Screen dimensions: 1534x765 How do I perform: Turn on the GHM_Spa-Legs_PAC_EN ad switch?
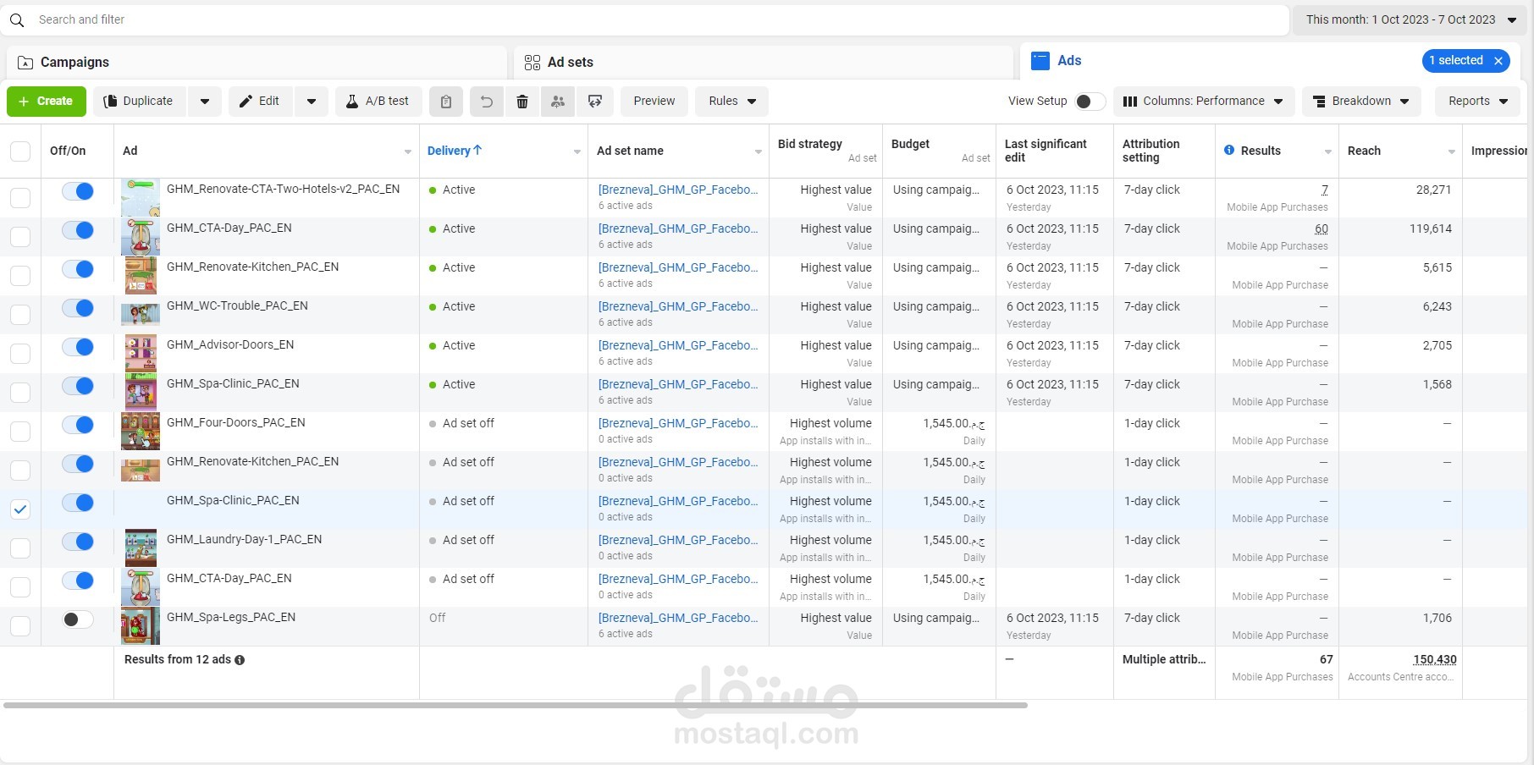tap(78, 619)
